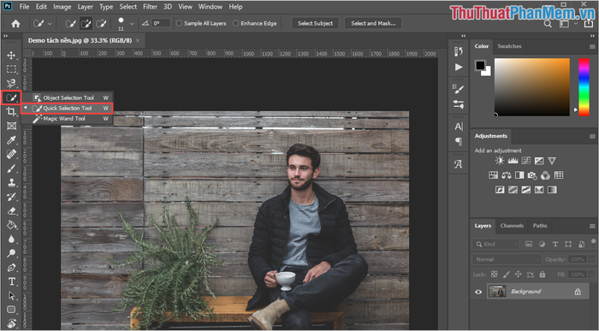The image size is (599, 331).
Task: Select the Eraser tool
Action: tap(11, 210)
